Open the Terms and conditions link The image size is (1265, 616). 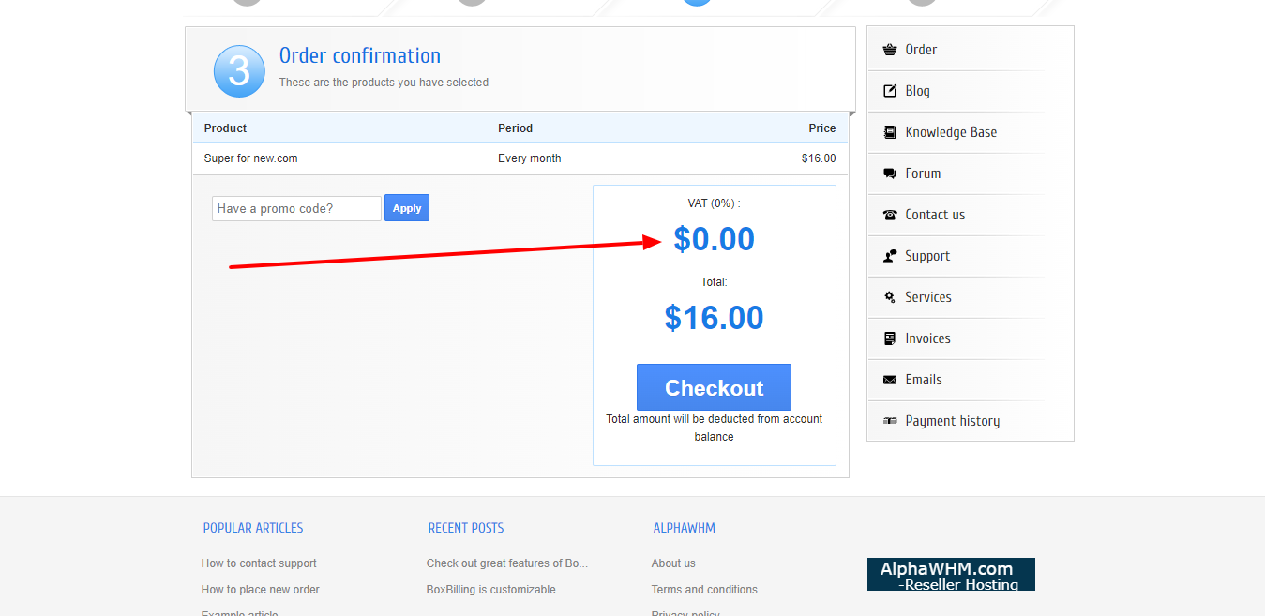point(704,589)
